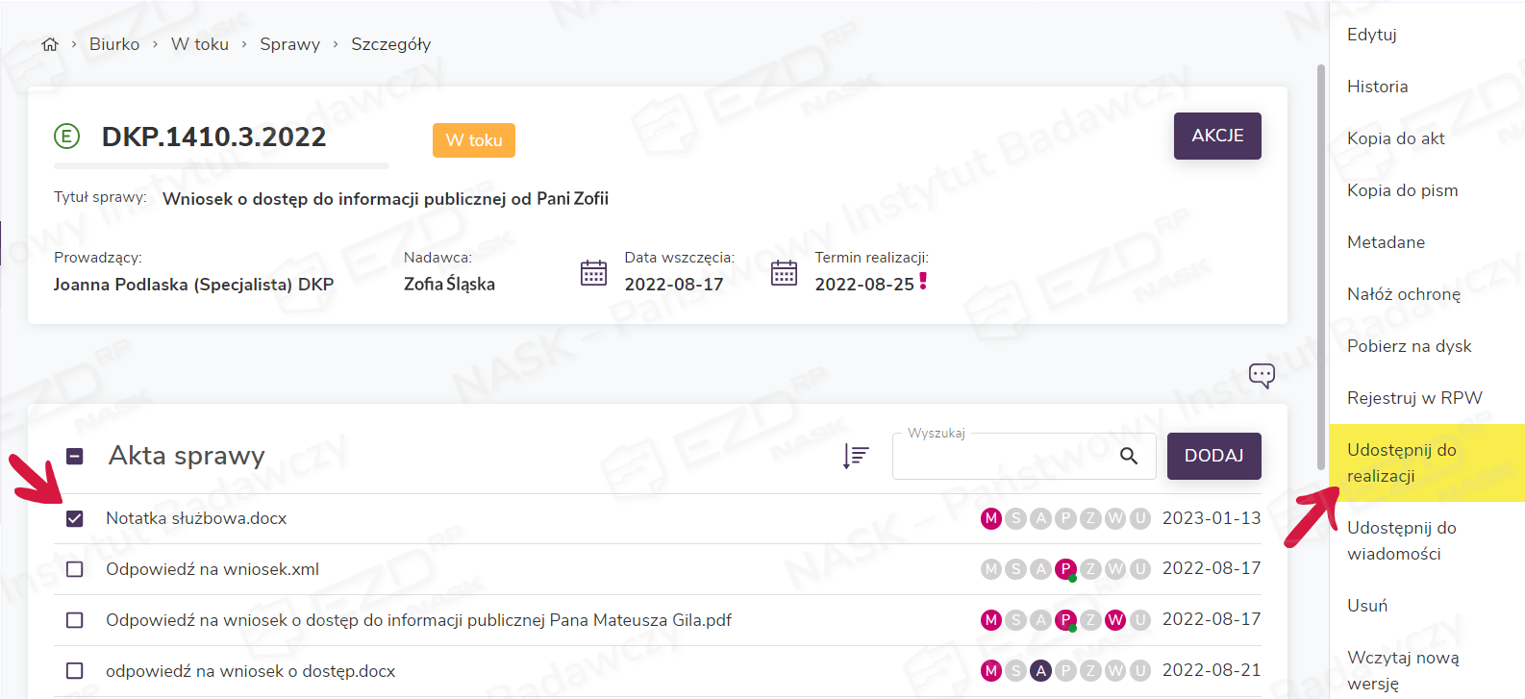Click the sort order icon in Akta sprawy
Image resolution: width=1525 pixels, height=699 pixels.
coord(855,456)
